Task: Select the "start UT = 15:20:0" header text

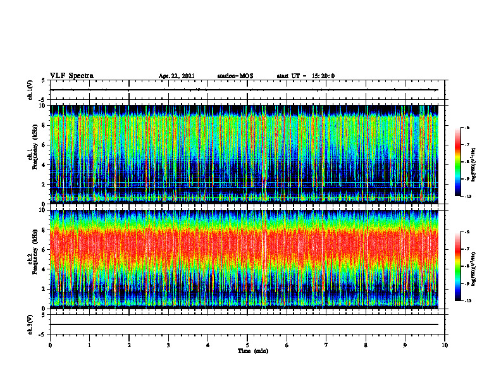Action: click(306, 76)
